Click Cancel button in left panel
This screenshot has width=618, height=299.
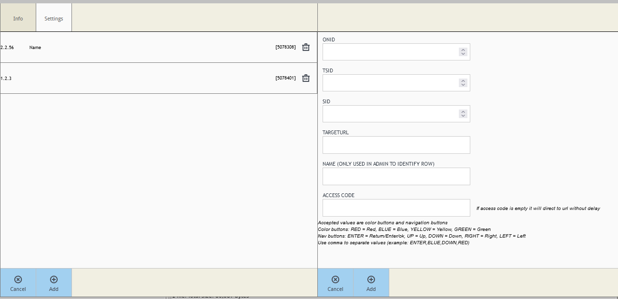click(18, 283)
